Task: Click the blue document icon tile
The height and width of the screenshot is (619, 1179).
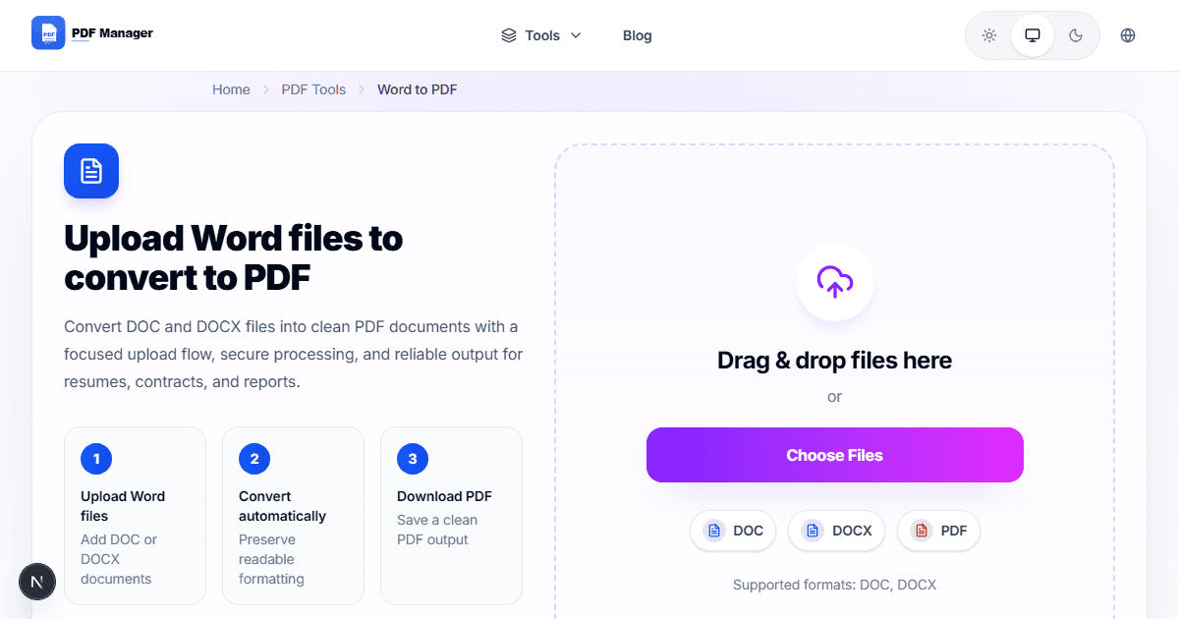Action: pos(91,171)
